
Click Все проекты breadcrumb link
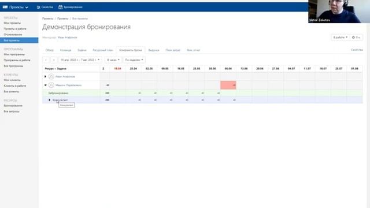tap(80, 18)
